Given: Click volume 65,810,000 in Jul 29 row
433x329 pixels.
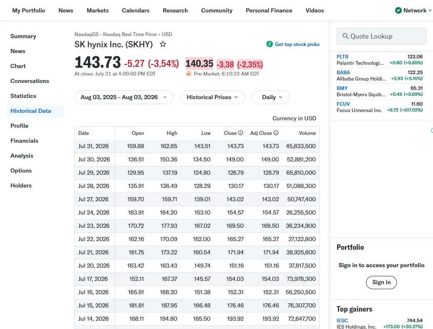Looking at the screenshot, I should coord(301,173).
